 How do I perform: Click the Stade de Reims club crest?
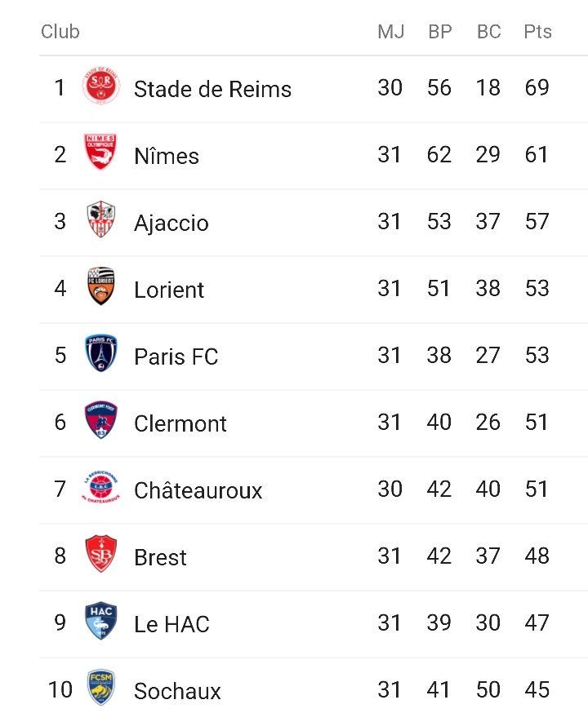pyautogui.click(x=101, y=87)
